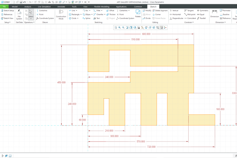Open the Circle options dropdown arrow
The image size is (237, 158).
[x=78, y=18]
